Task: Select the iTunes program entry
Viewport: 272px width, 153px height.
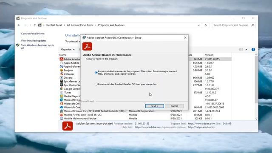Action: 65,93
